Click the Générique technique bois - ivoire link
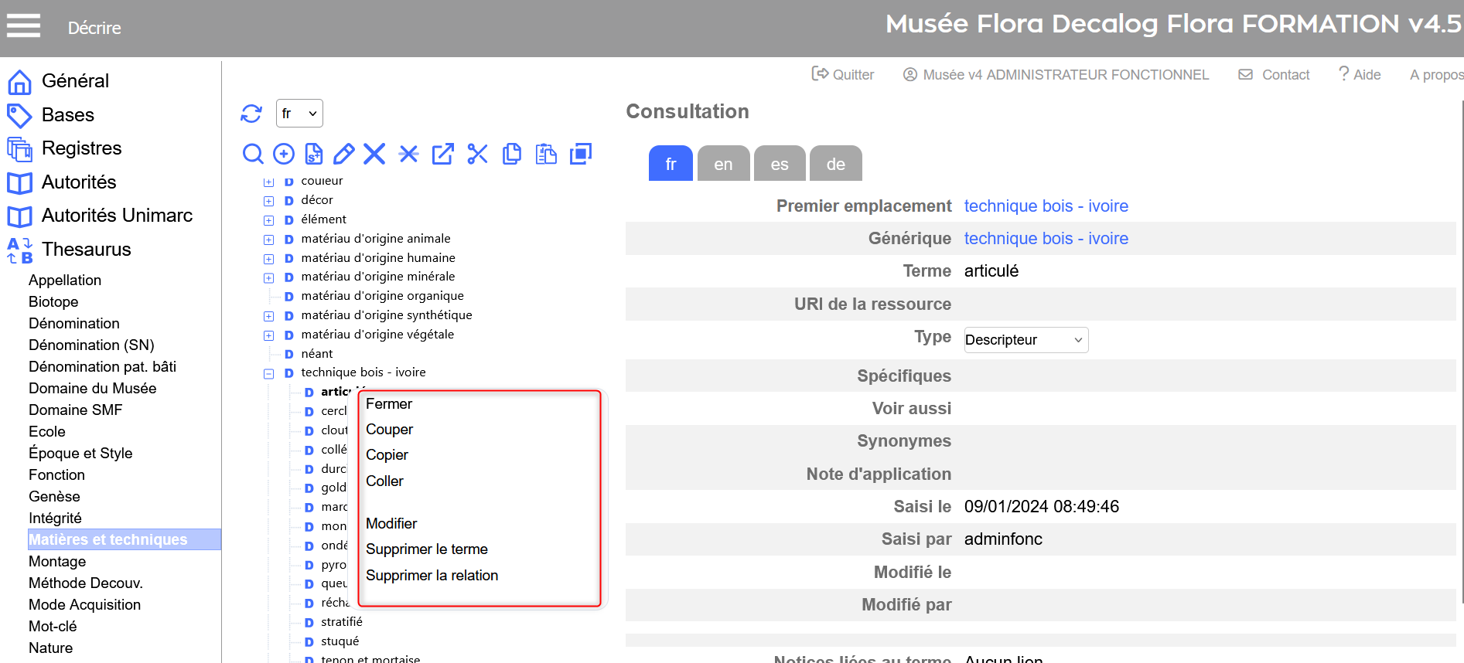This screenshot has width=1464, height=663. tap(1046, 239)
